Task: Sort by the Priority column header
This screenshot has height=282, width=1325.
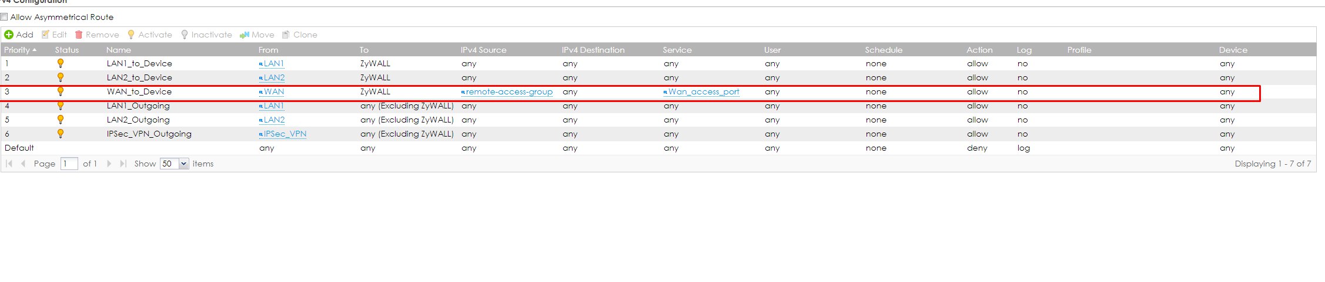Action: [17, 50]
